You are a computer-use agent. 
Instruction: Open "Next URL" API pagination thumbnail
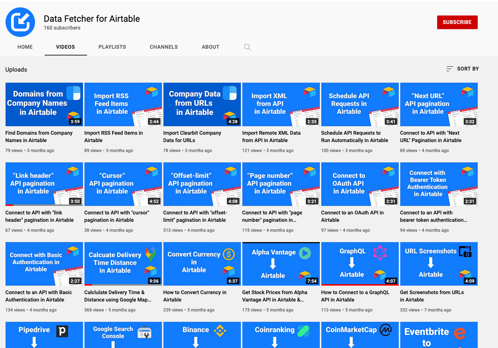point(439,104)
